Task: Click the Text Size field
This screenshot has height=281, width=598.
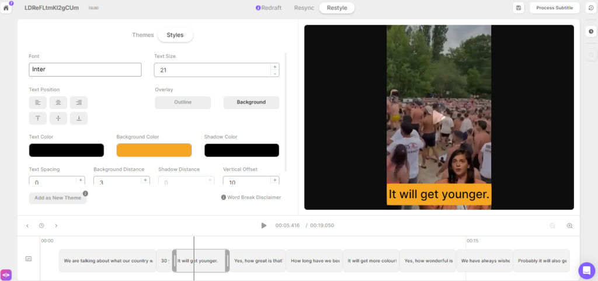Action: 213,70
